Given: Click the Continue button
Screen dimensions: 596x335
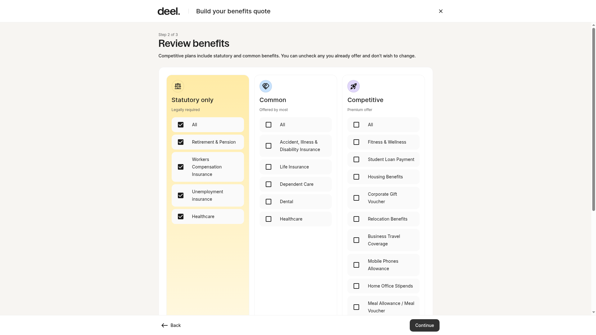Looking at the screenshot, I should pos(424,325).
